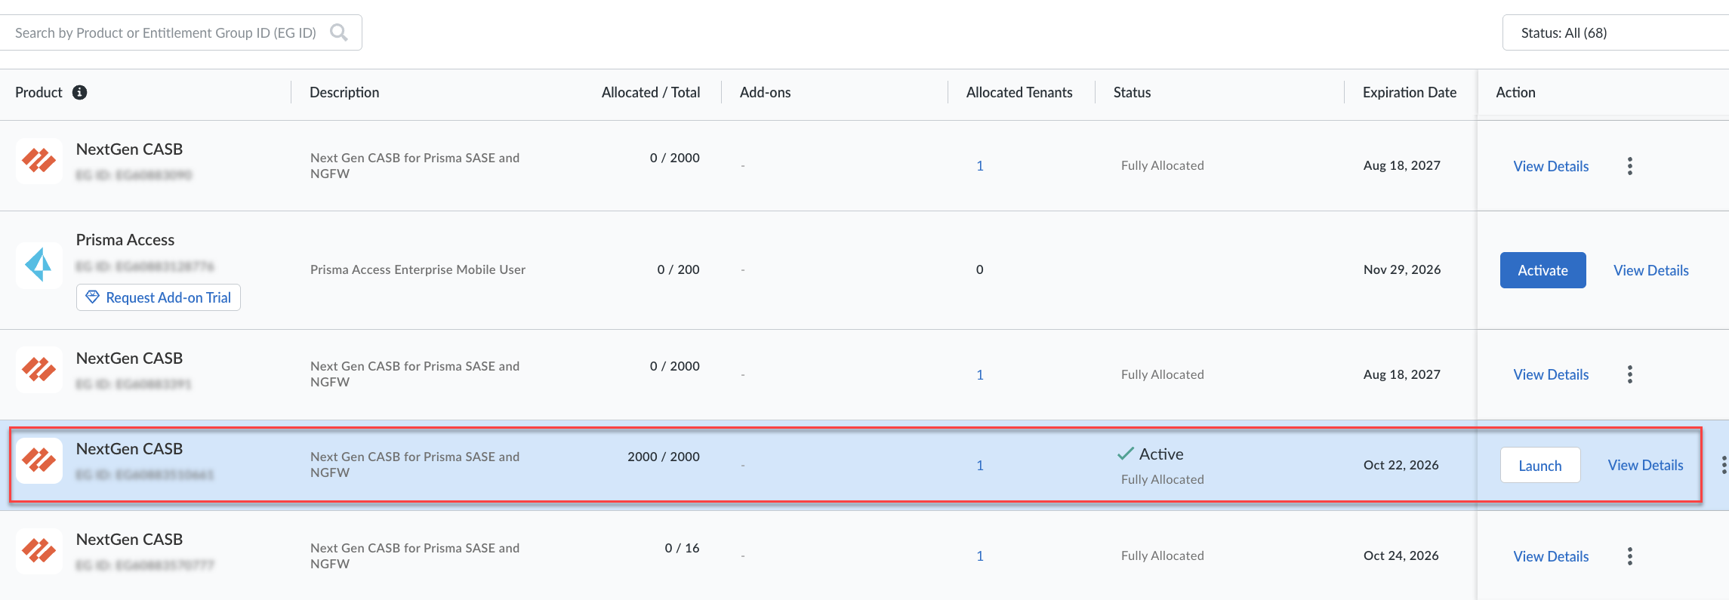1729x600 pixels.
Task: Click the Expiration Date column header
Action: [1409, 92]
